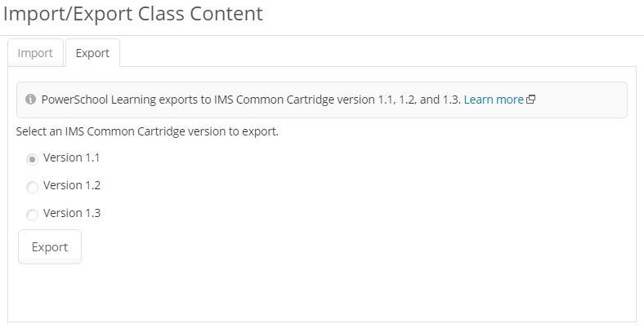
Task: Select the Version 1.1 radio button
Action: coord(33,159)
